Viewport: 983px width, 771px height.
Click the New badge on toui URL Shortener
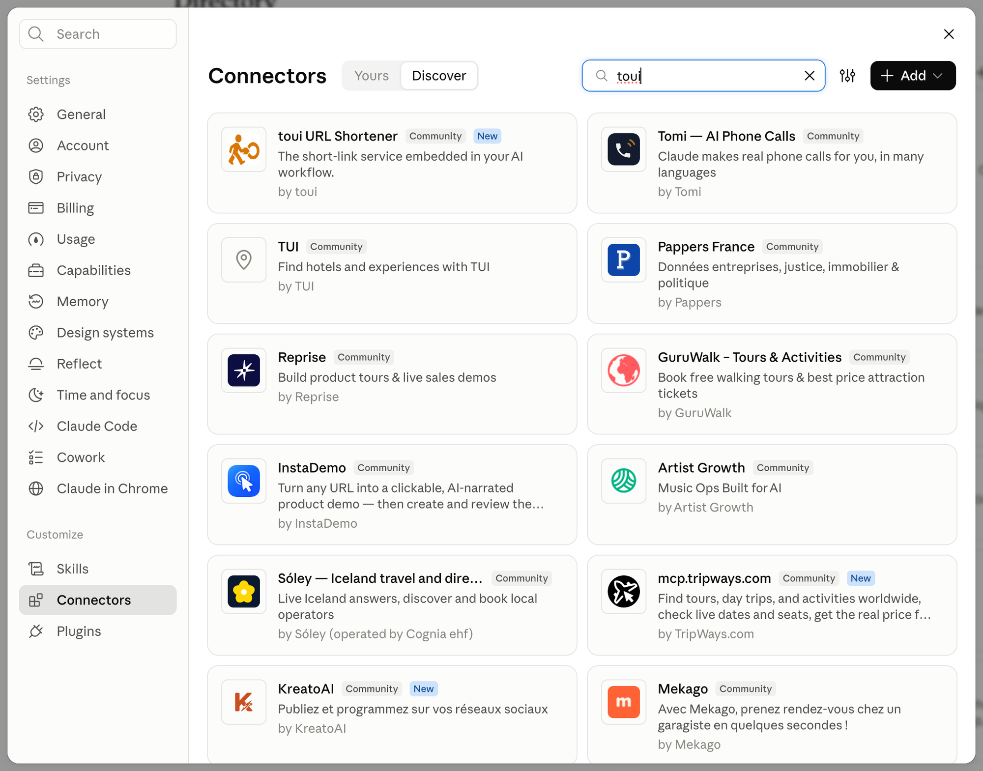coord(487,136)
